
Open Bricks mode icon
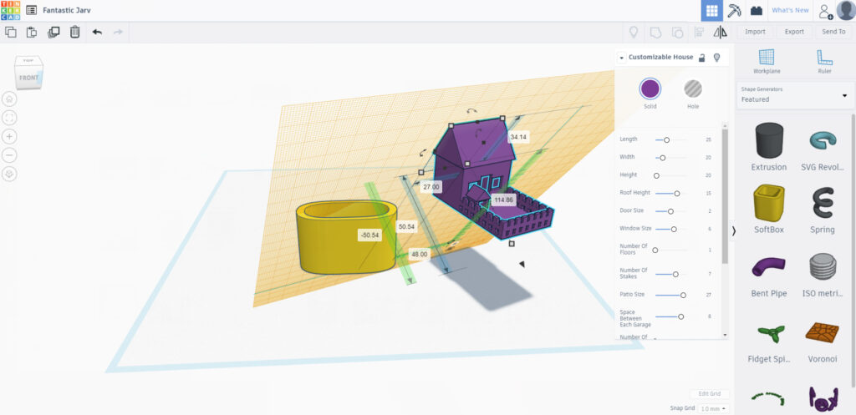(757, 10)
